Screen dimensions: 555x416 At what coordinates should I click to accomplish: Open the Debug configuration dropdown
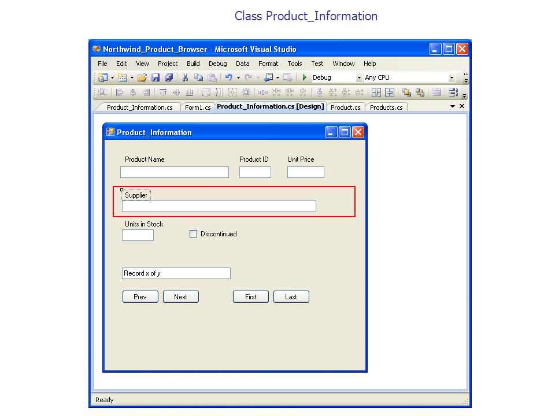pos(358,77)
